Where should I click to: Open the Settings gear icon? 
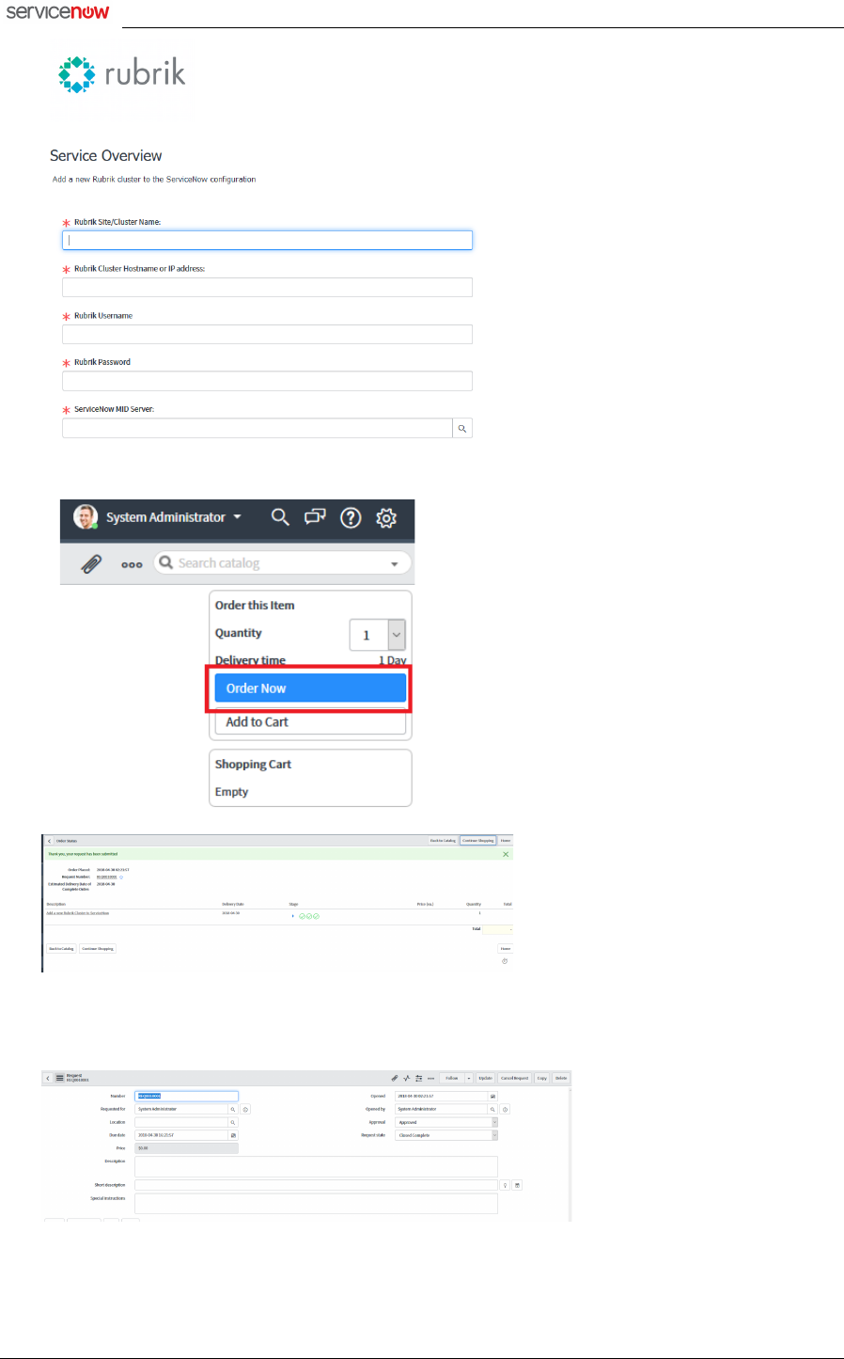386,517
